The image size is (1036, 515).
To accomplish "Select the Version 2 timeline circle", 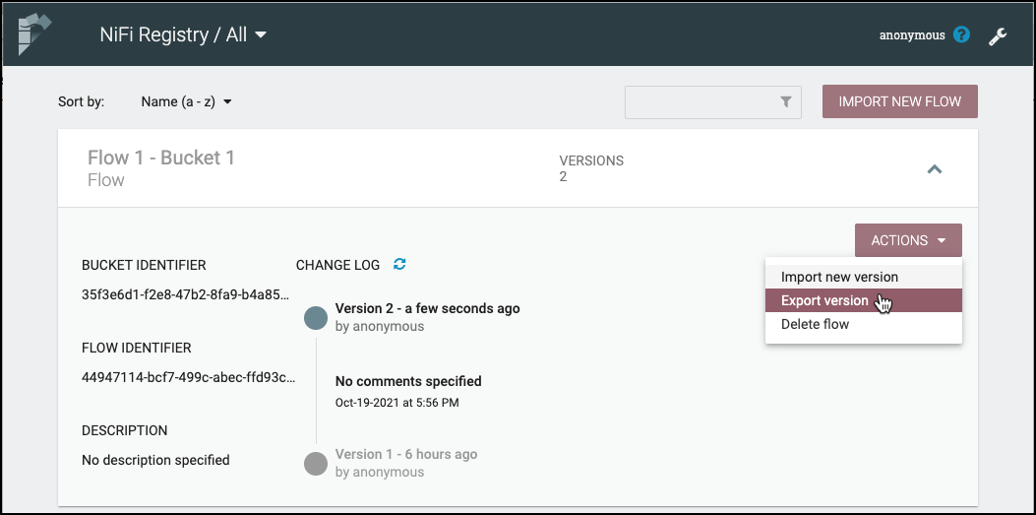I will (316, 317).
